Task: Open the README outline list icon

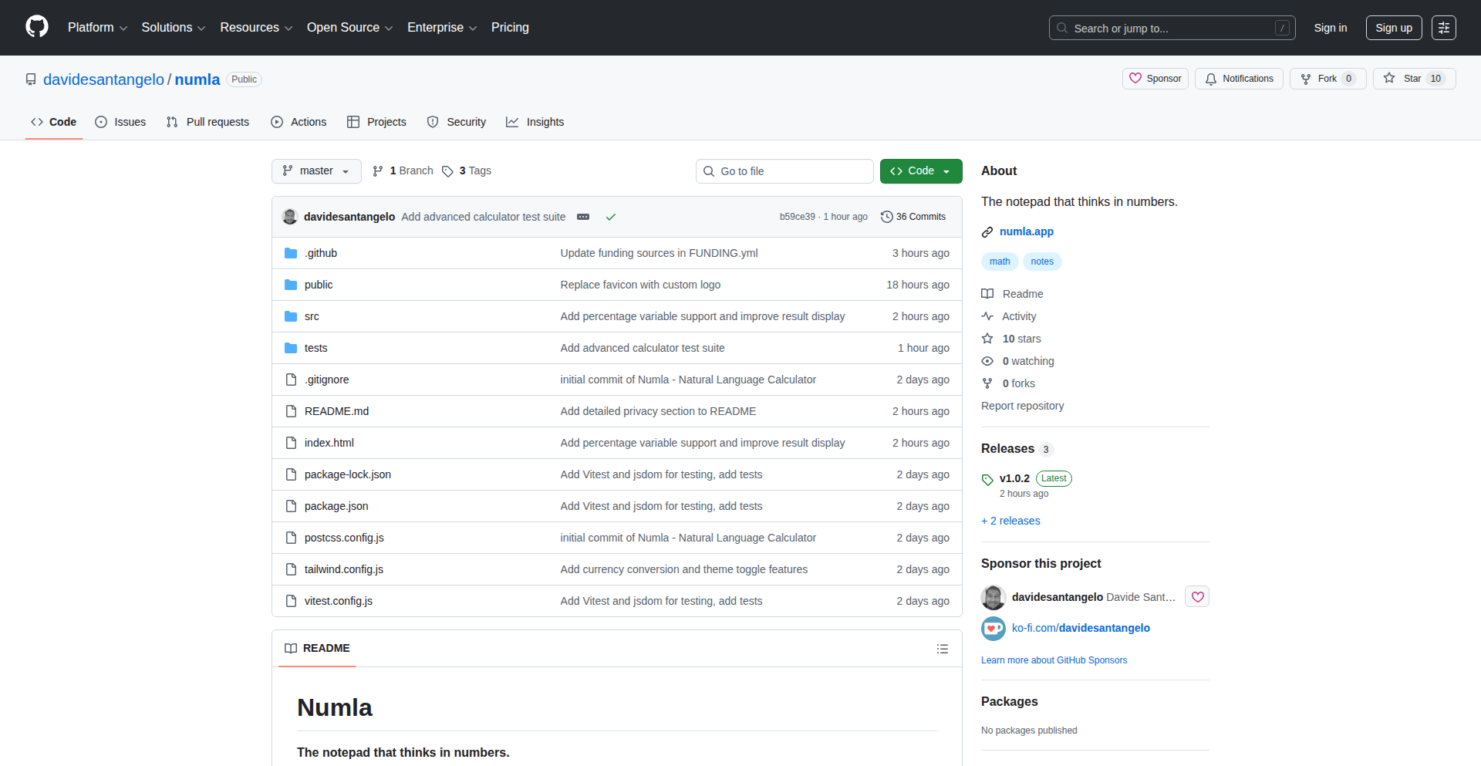Action: [942, 649]
